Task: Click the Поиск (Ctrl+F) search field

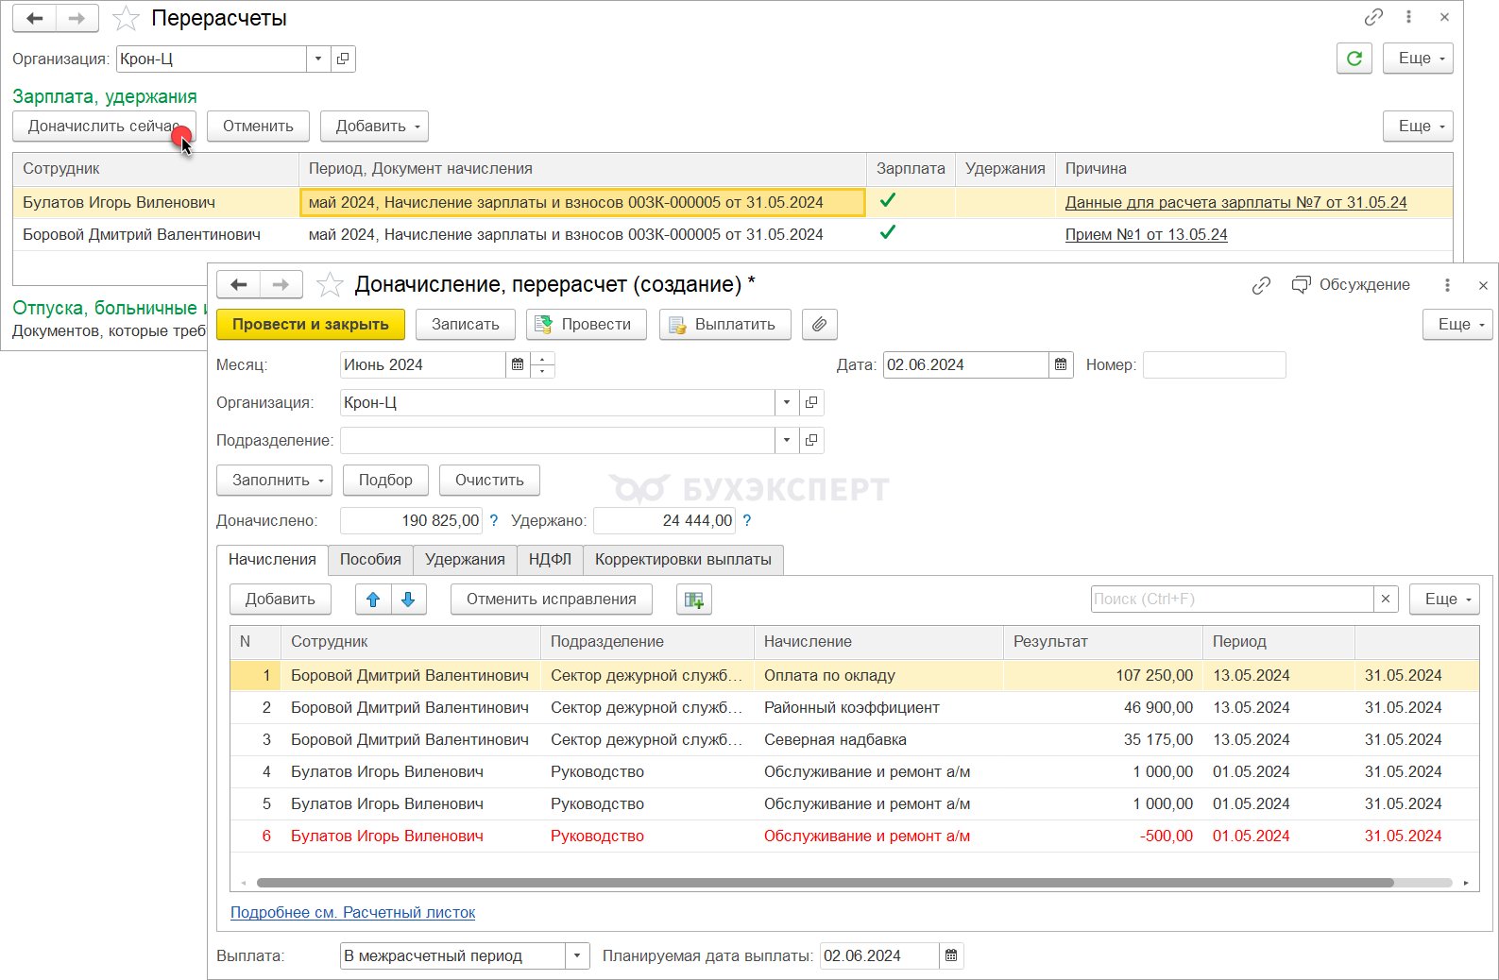Action: point(1231,600)
